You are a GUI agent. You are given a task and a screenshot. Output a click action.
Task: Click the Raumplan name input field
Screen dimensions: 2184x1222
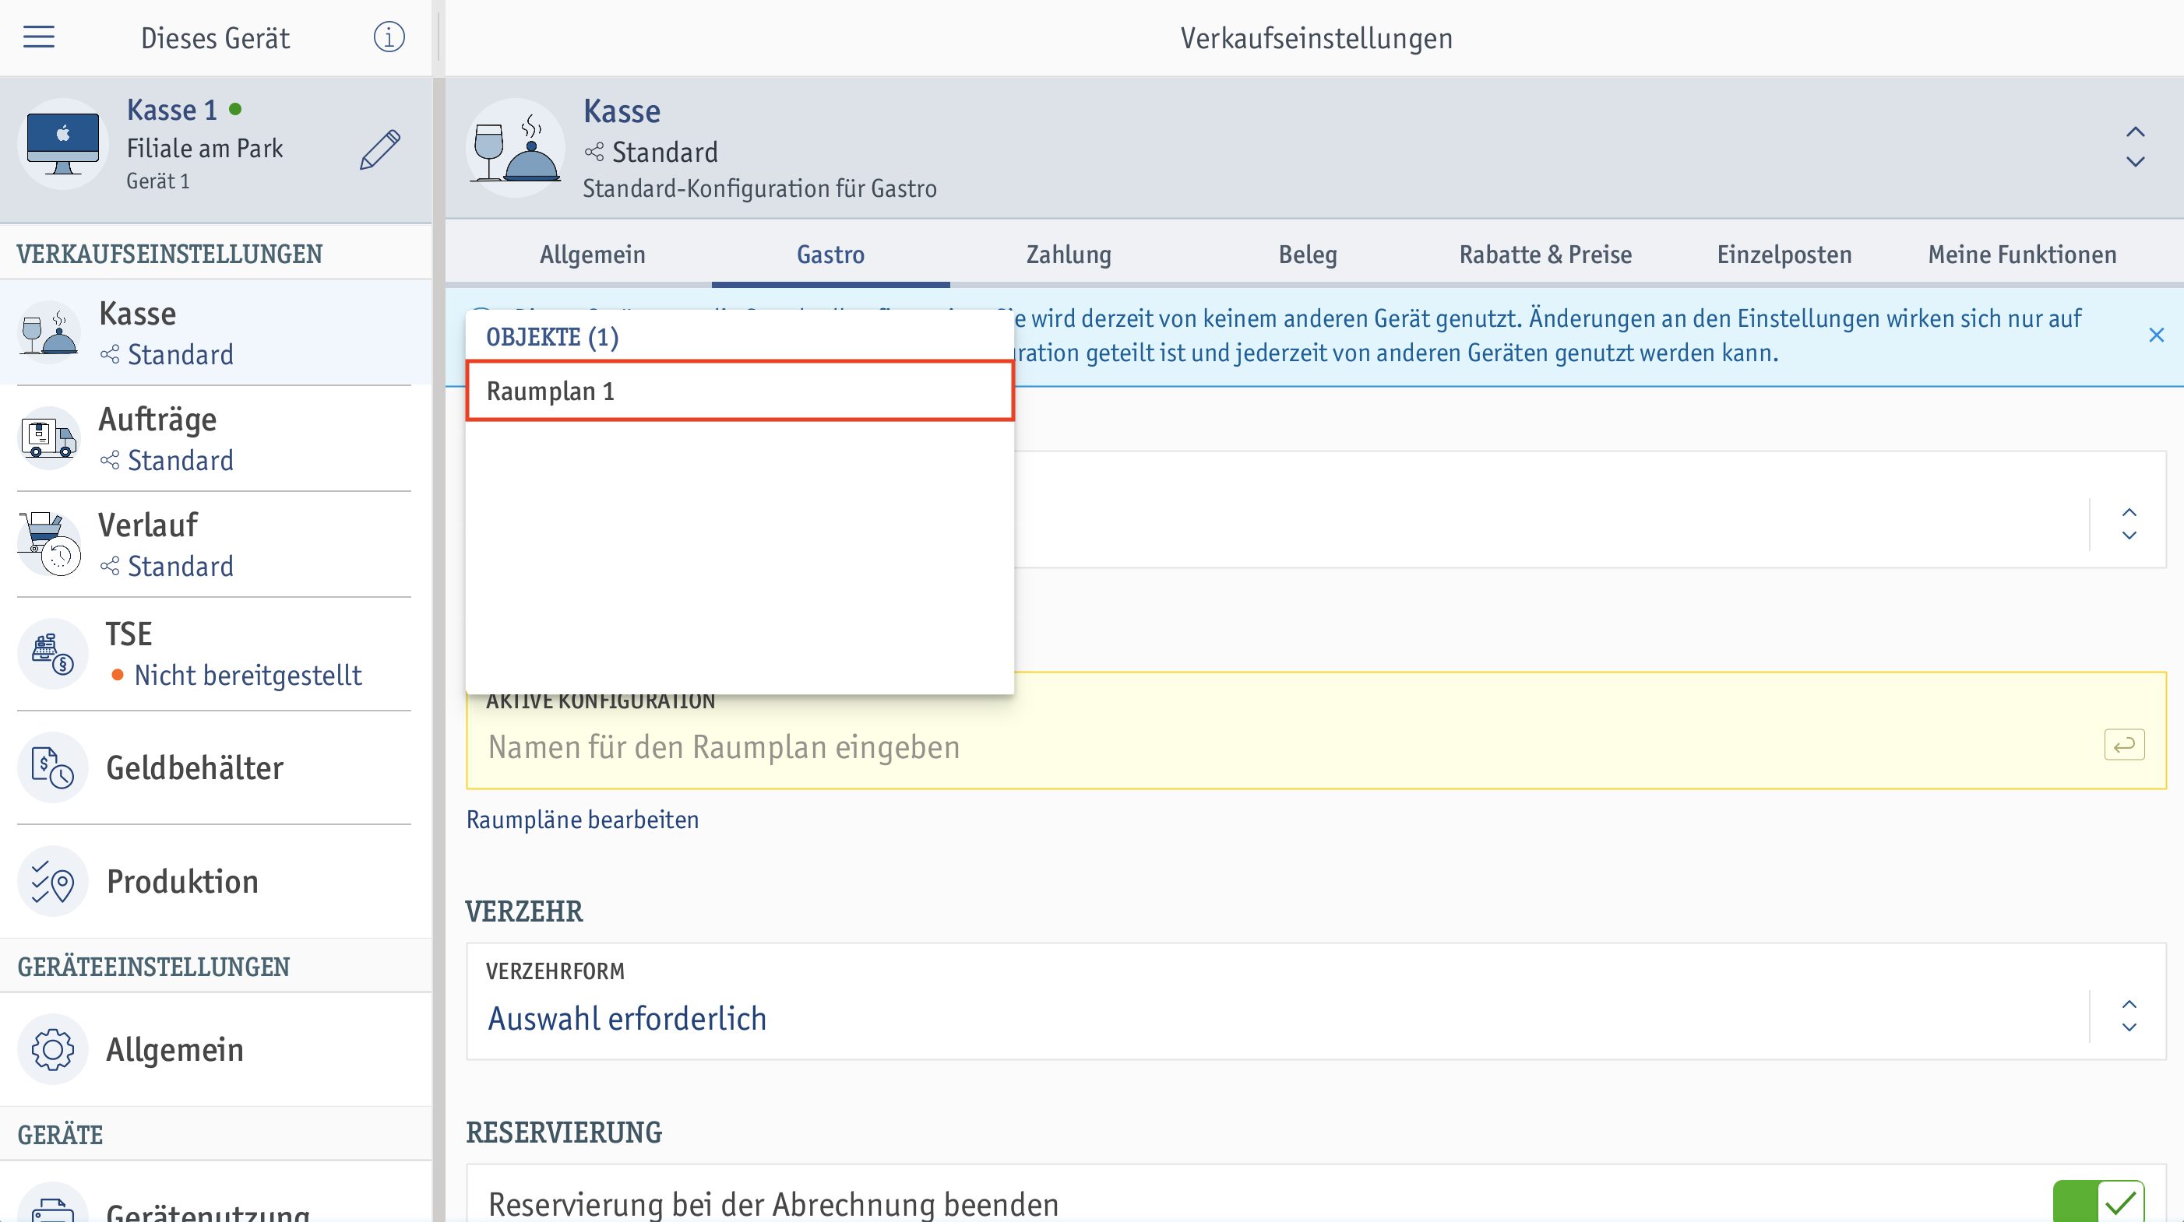(x=1316, y=731)
